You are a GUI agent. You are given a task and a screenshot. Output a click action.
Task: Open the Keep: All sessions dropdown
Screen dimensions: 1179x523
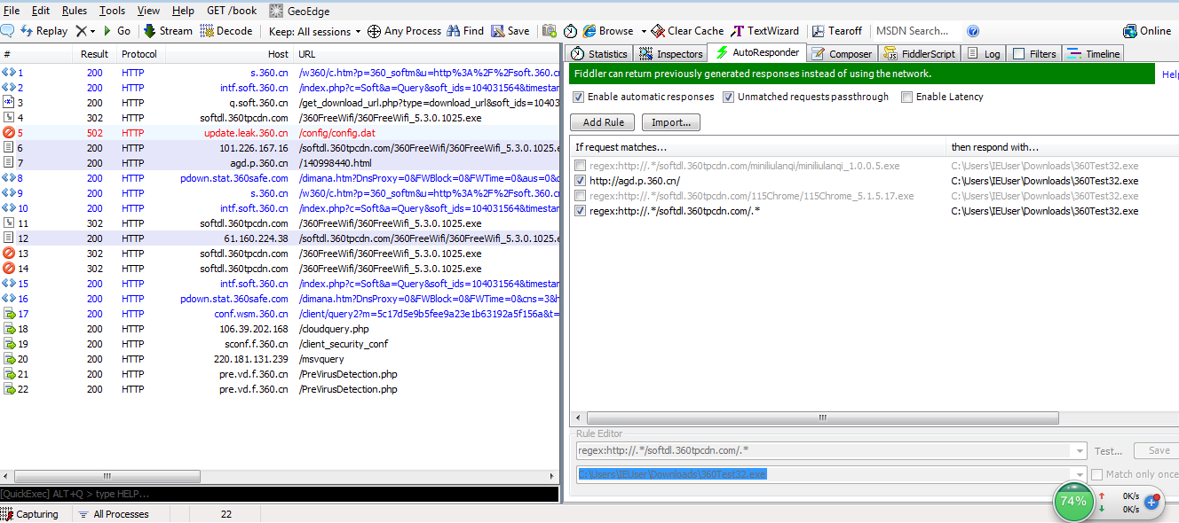coord(315,31)
